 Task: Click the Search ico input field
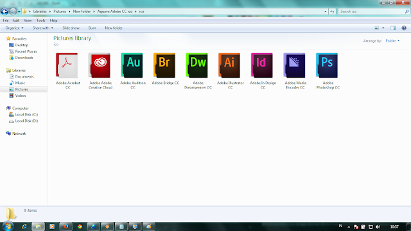[371, 12]
